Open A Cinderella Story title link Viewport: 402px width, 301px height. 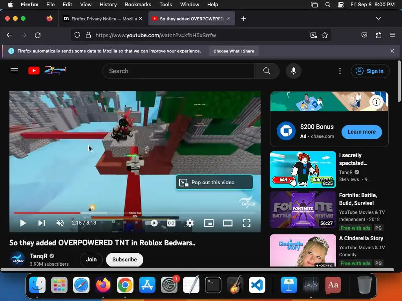[361, 238]
